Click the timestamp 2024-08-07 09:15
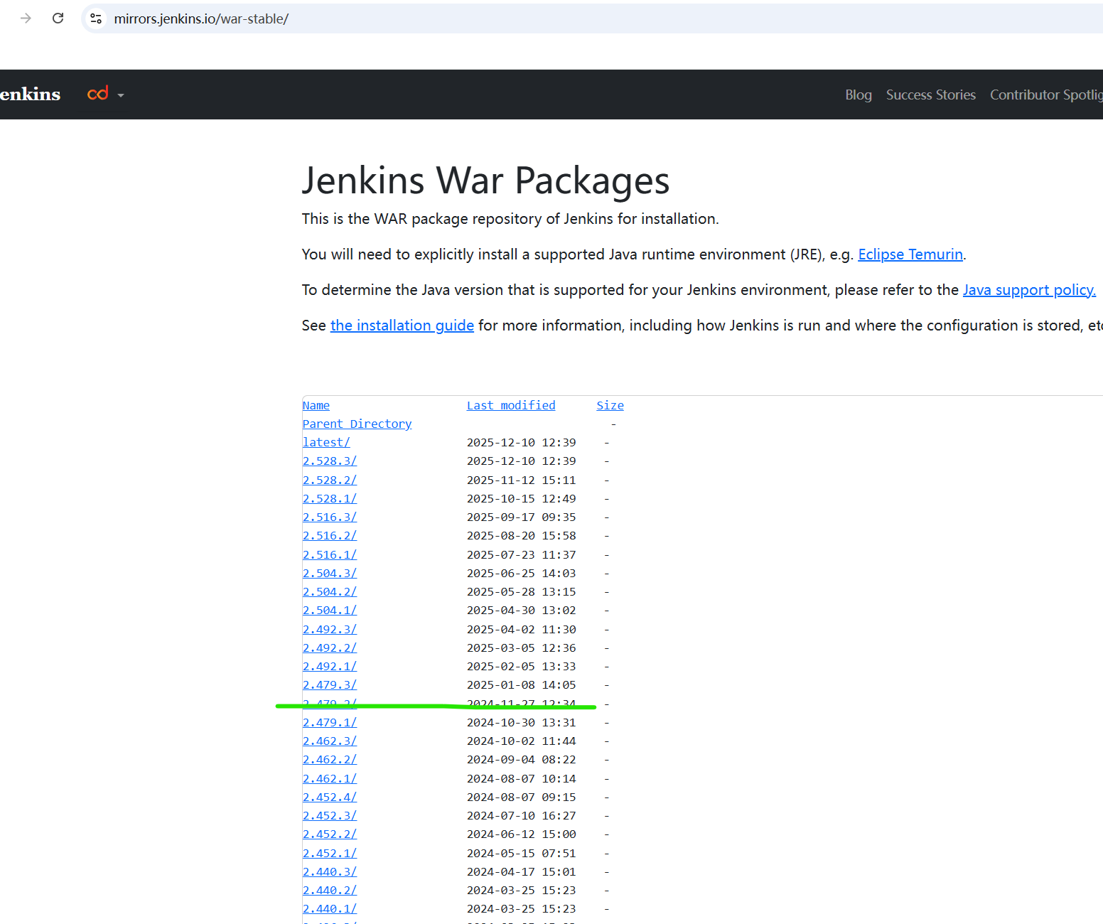This screenshot has height=924, width=1103. point(521,797)
